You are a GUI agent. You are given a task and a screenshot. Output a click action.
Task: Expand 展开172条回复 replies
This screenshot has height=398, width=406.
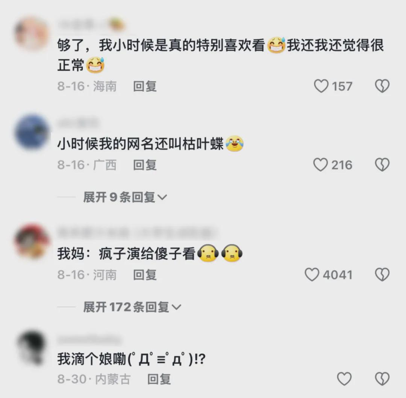pos(132,307)
